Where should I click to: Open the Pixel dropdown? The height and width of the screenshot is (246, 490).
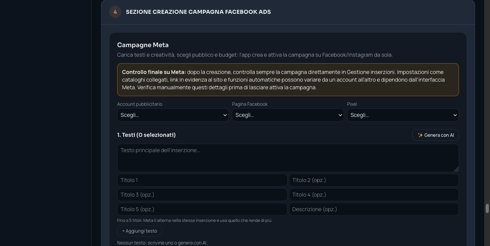(403, 115)
